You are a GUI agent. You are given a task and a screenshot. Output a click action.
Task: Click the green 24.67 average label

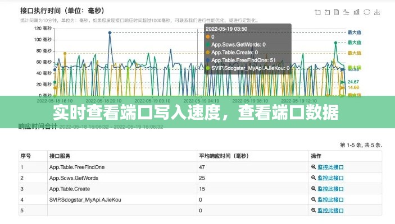click(x=353, y=82)
